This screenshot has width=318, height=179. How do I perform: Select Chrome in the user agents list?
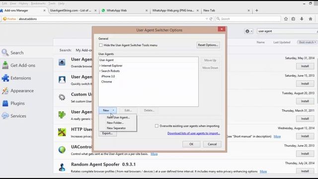(106, 82)
